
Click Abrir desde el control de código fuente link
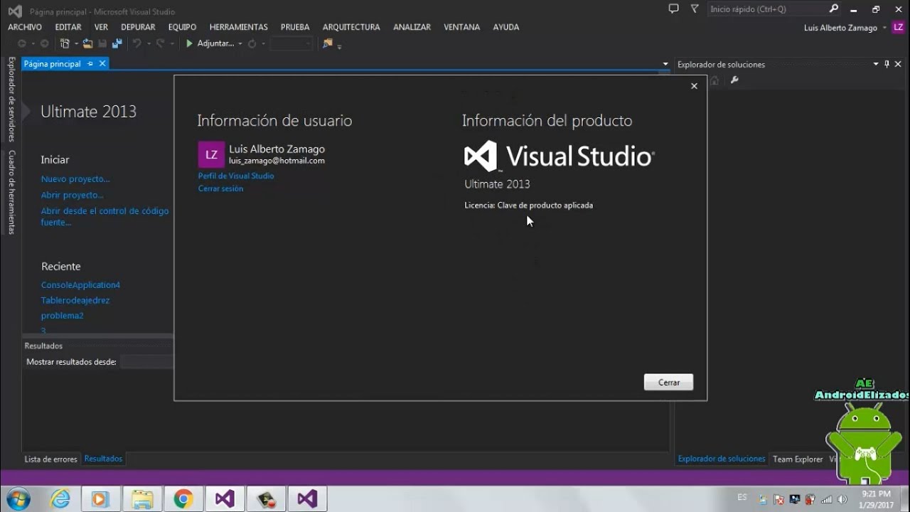[105, 216]
